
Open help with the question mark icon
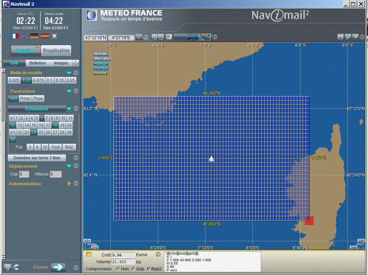click(355, 37)
